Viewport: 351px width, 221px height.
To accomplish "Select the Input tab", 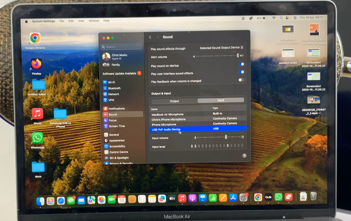I will [221, 100].
